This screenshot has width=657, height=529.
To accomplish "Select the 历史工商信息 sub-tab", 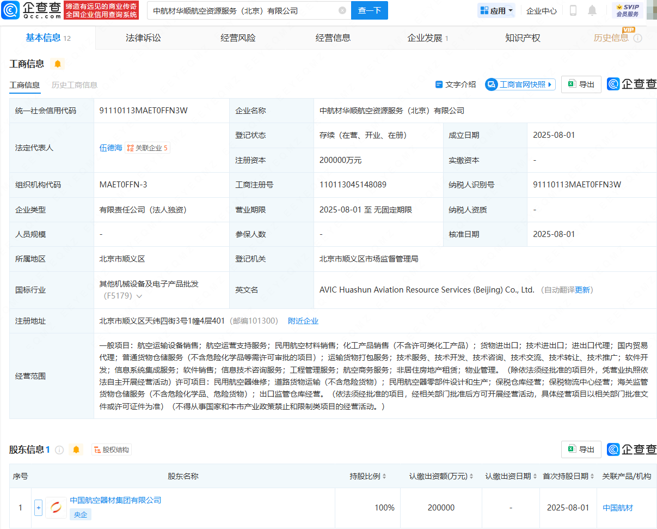I will [75, 85].
